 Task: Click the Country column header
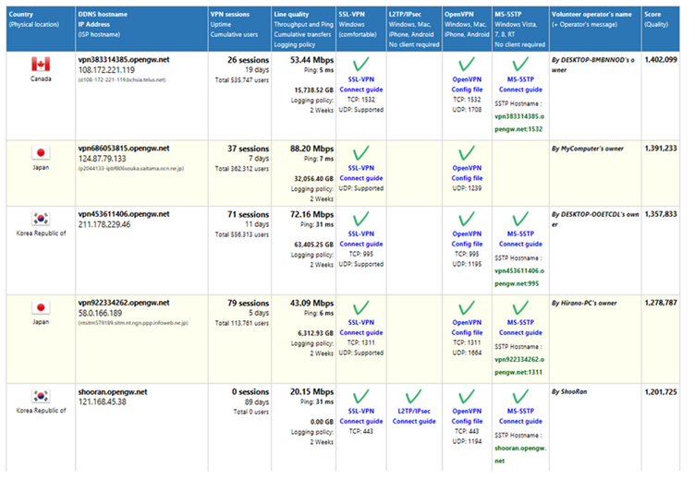(x=41, y=29)
